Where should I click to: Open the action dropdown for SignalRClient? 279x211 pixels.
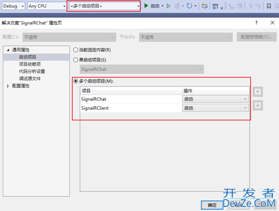[x=215, y=108]
